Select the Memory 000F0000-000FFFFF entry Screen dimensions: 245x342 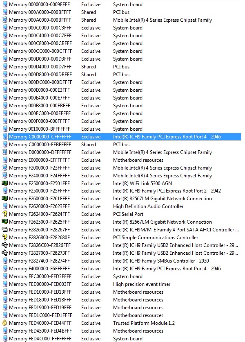[x=122, y=121]
